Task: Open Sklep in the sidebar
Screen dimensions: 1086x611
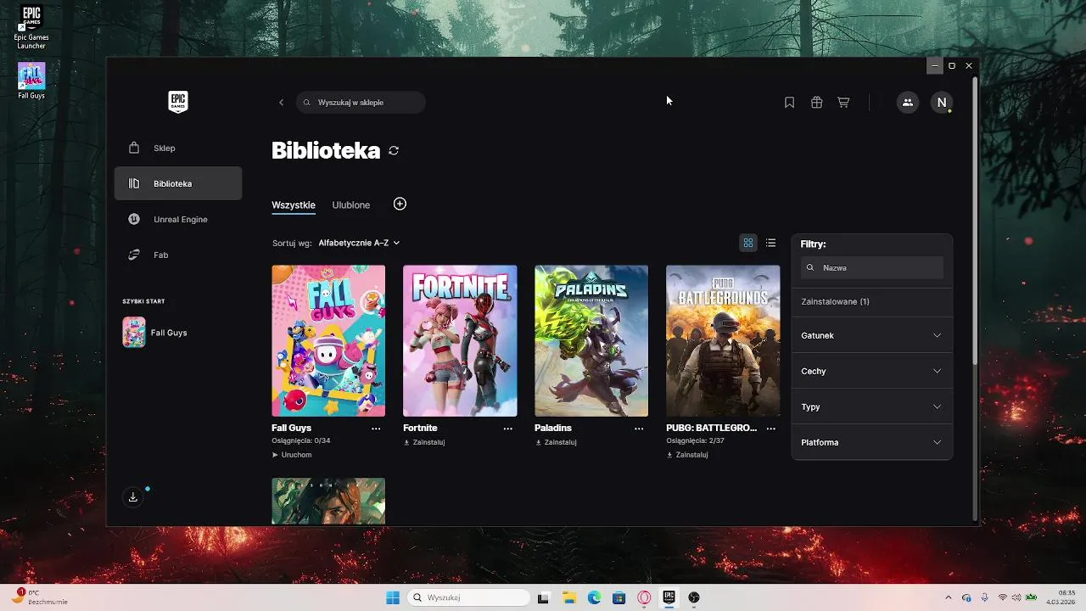Action: coord(178,148)
